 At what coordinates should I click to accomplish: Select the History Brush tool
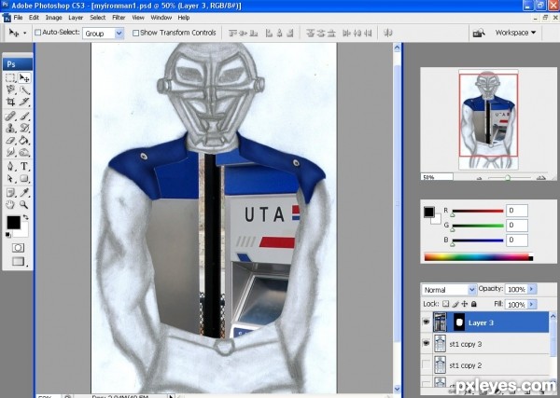(24, 128)
